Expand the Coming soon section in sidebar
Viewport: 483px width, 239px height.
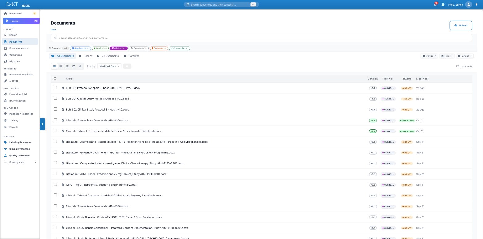(x=20, y=162)
